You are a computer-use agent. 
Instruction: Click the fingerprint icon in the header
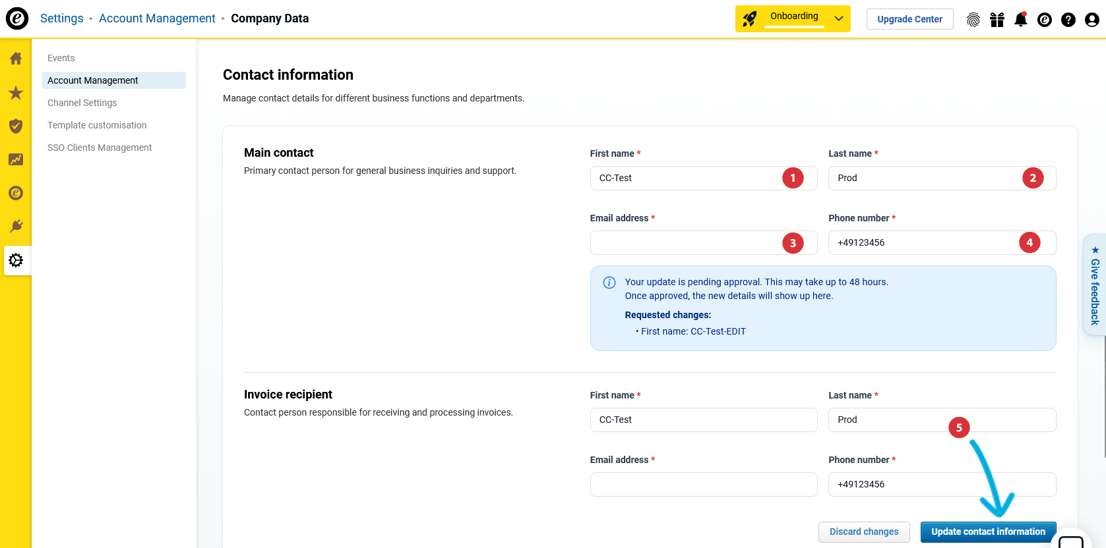[973, 20]
